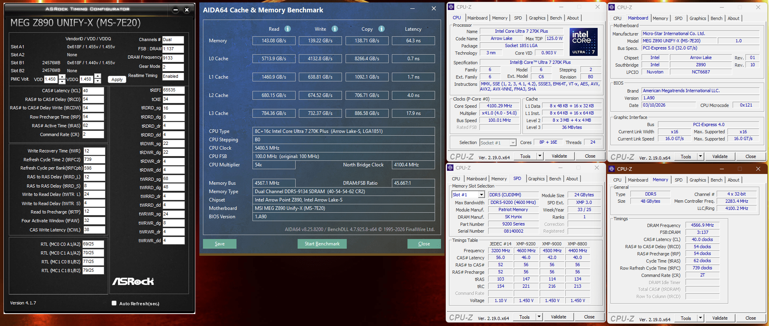
Task: Click the tREFI value field
Action: (x=173, y=90)
